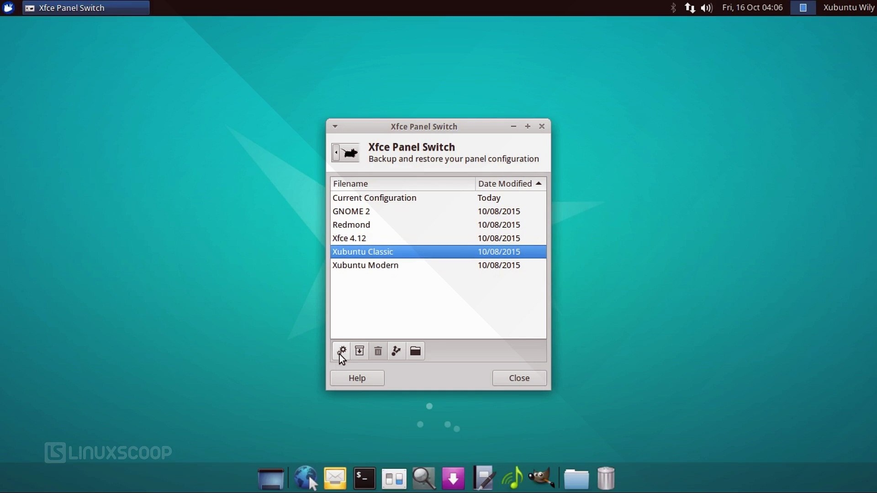Screen dimensions: 877x493
Task: Click the Help button
Action: point(357,378)
